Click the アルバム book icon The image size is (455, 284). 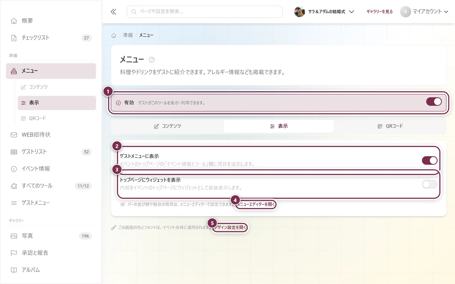(x=14, y=270)
